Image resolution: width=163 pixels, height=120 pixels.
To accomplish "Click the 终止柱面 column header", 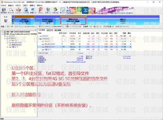I will (104, 33).
